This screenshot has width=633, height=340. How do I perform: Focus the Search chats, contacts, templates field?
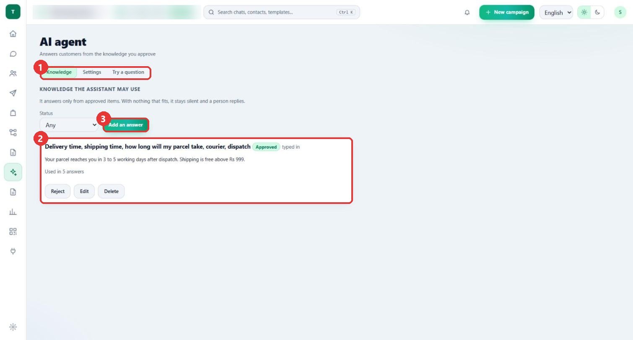point(282,12)
